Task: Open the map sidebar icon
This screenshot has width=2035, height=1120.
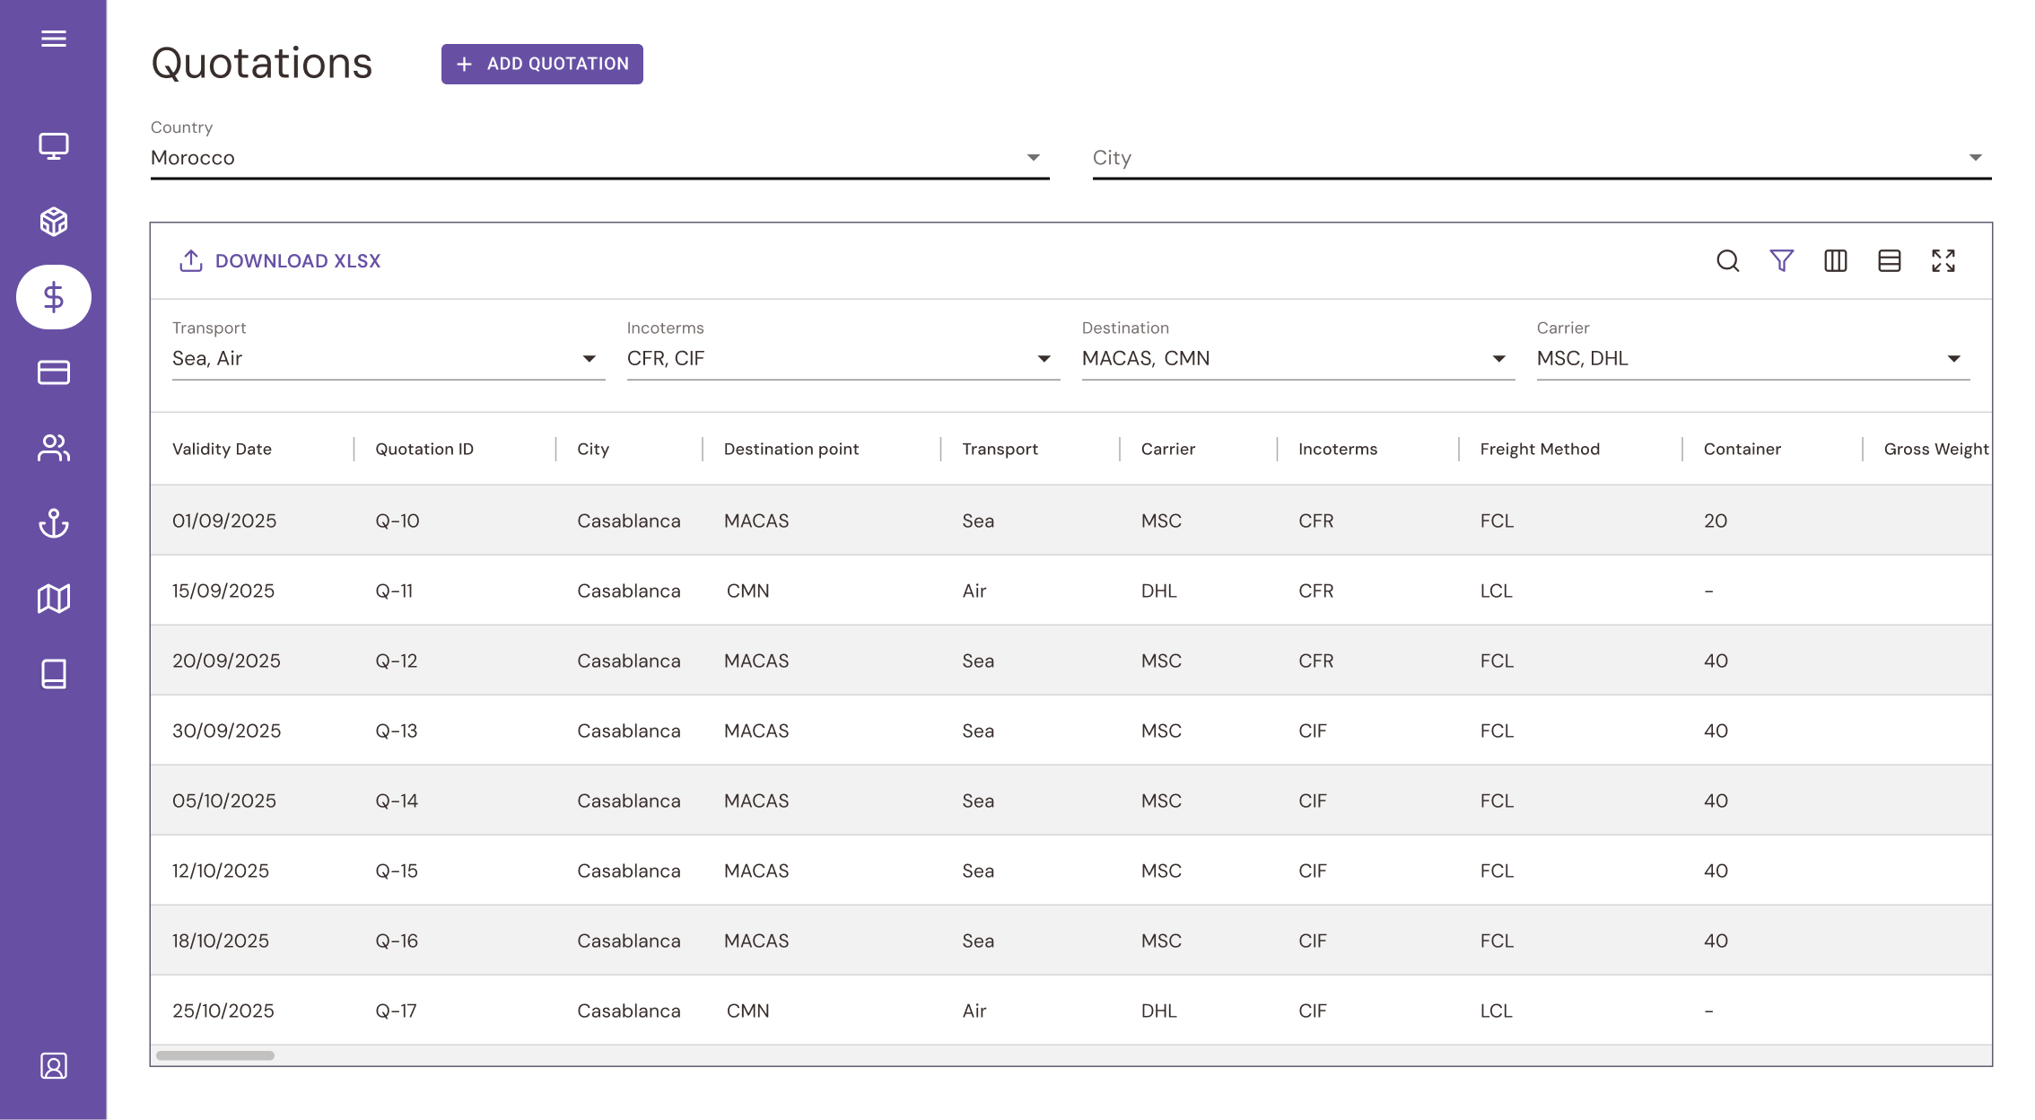Action: (x=54, y=599)
